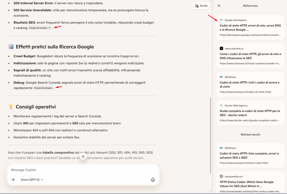Click the Invite button
This screenshot has height=194, width=287.
(201, 6)
